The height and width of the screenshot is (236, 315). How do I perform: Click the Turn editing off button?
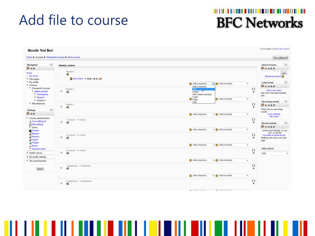pyautogui.click(x=281, y=58)
